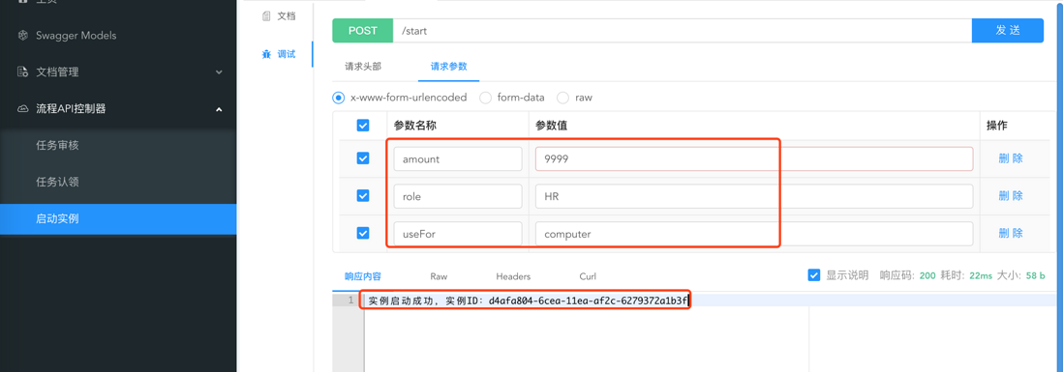
Task: Delete the useFor parameter row
Action: pos(1011,234)
